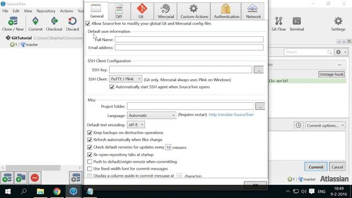Open the Edit menu
Image resolution: width=352 pixels, height=198 pixels.
pyautogui.click(x=16, y=11)
